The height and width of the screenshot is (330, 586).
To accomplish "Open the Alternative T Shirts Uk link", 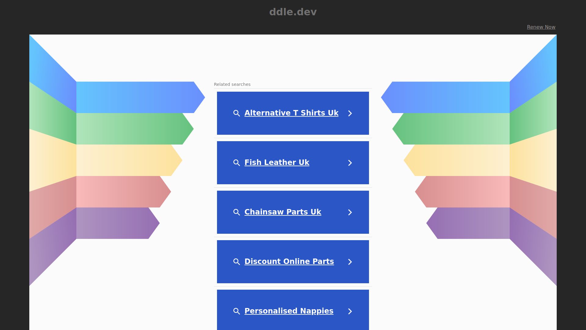I will 291,113.
